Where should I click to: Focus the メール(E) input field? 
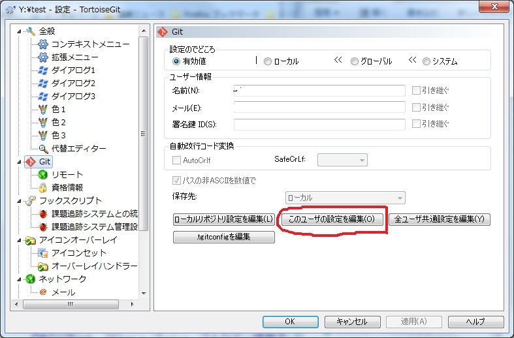(319, 107)
